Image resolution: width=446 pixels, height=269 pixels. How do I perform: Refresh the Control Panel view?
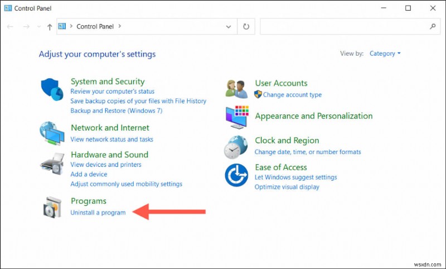(246, 26)
